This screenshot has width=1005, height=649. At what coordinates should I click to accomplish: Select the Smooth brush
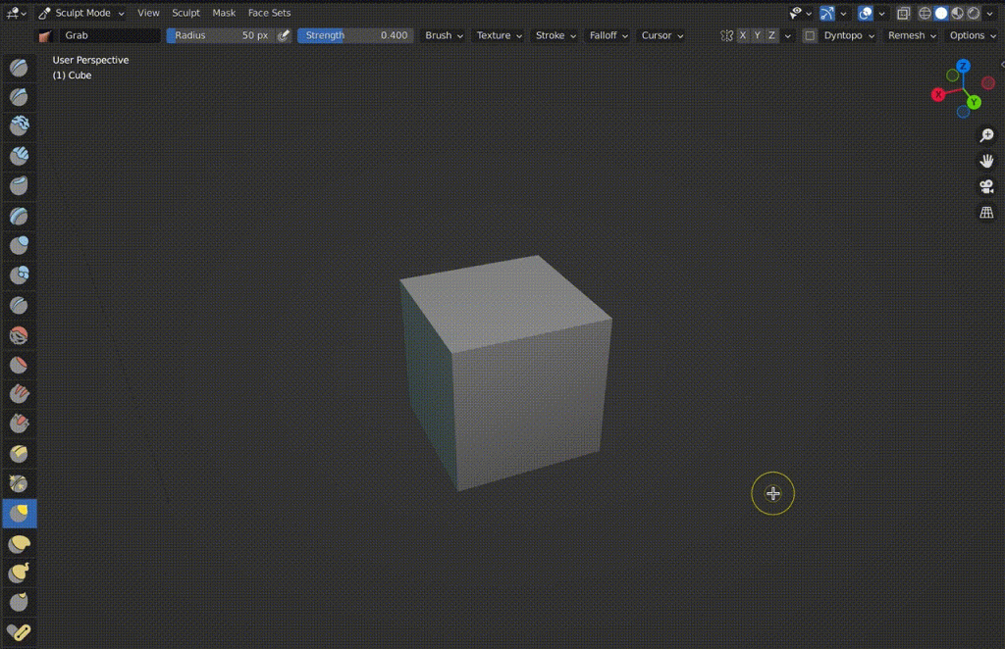click(19, 334)
